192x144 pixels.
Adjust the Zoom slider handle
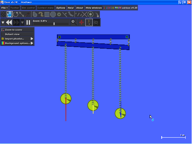(x=54, y=24)
